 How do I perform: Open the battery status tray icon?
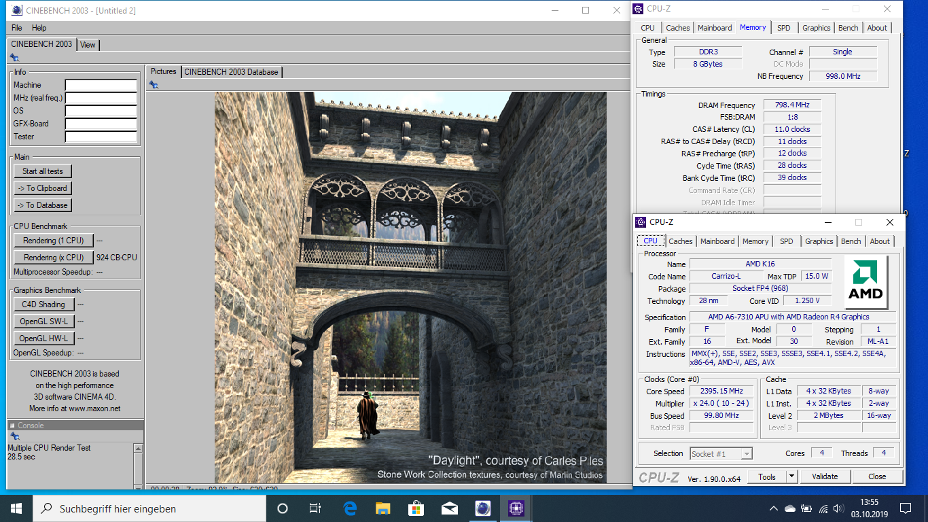tap(806, 508)
